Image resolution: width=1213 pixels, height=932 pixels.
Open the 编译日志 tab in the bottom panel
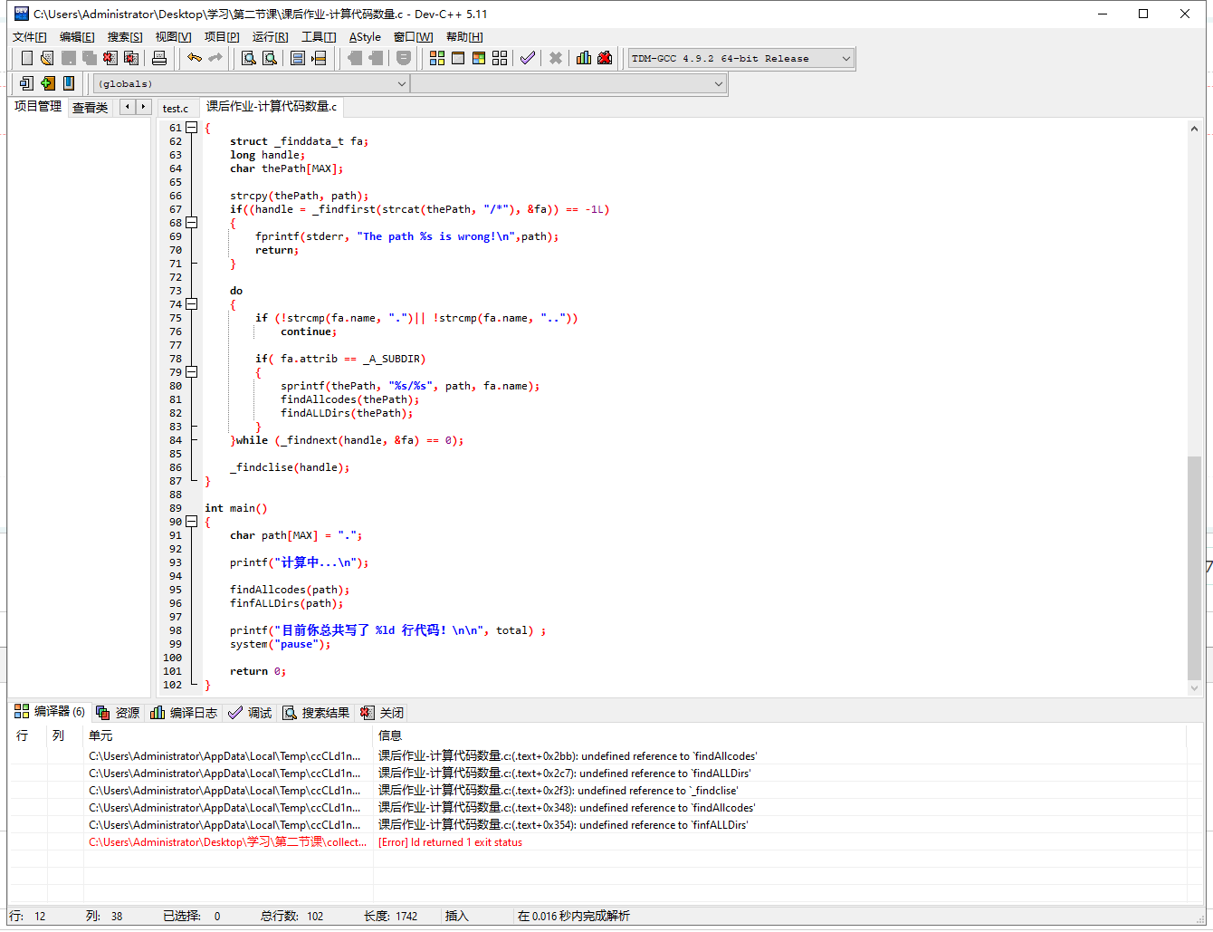185,713
